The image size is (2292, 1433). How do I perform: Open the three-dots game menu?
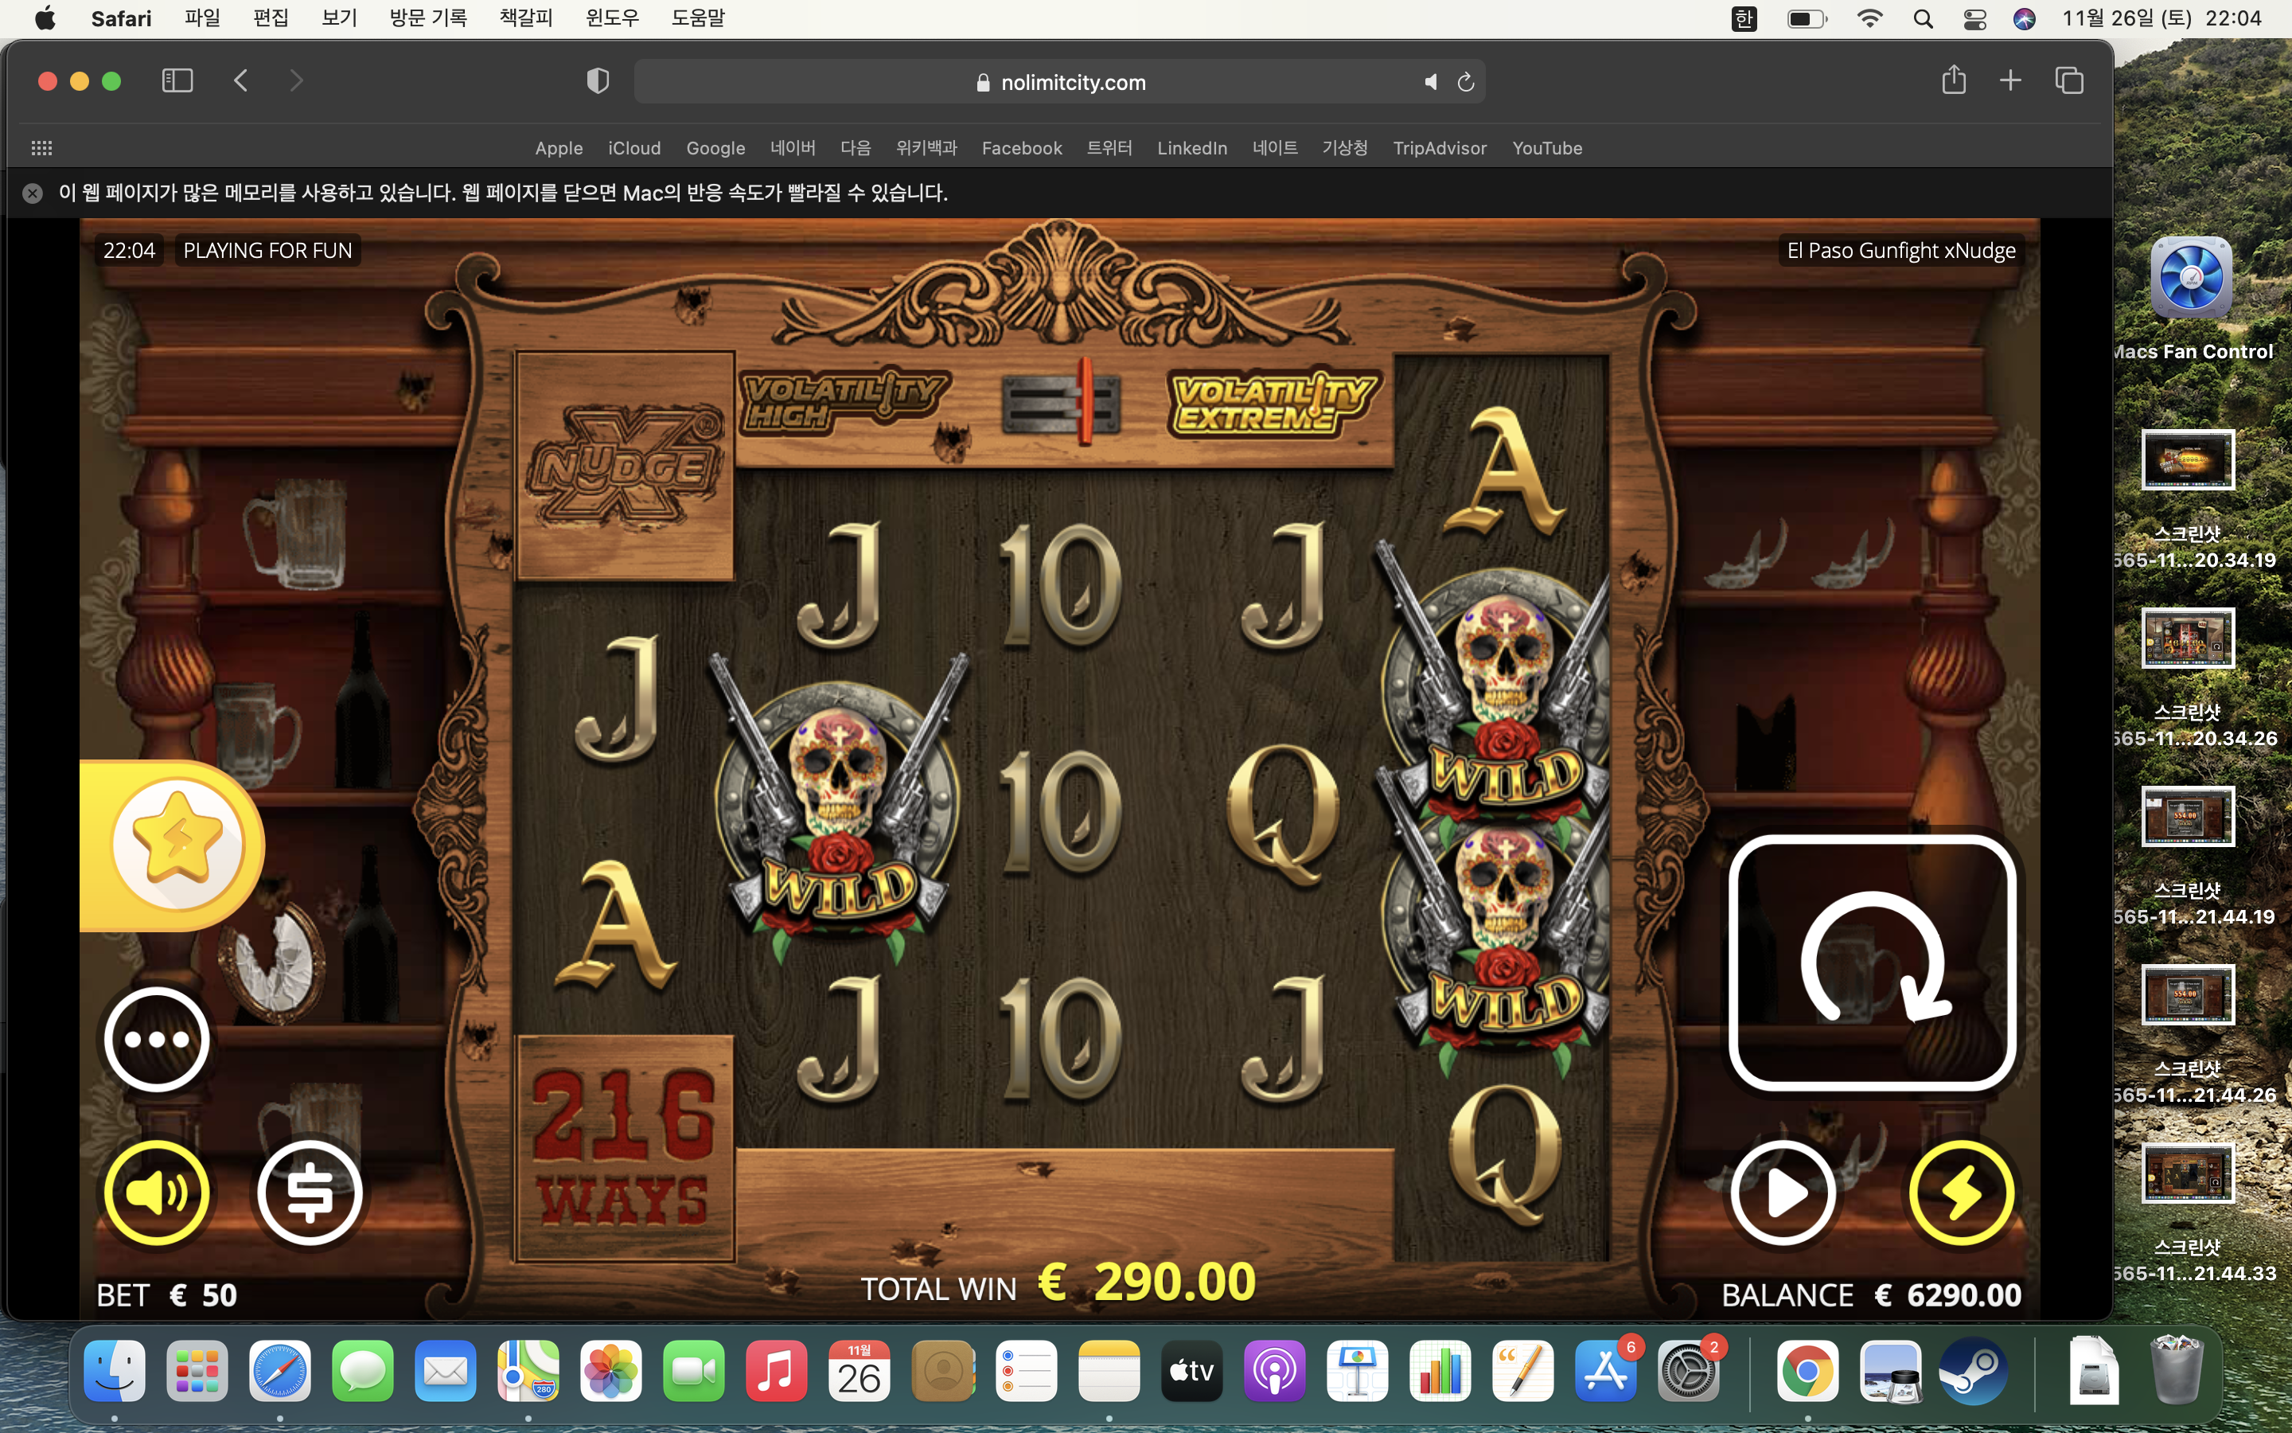point(156,1040)
